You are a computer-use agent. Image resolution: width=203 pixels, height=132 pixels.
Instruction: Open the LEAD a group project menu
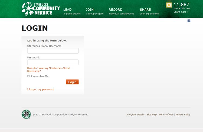click(71, 11)
